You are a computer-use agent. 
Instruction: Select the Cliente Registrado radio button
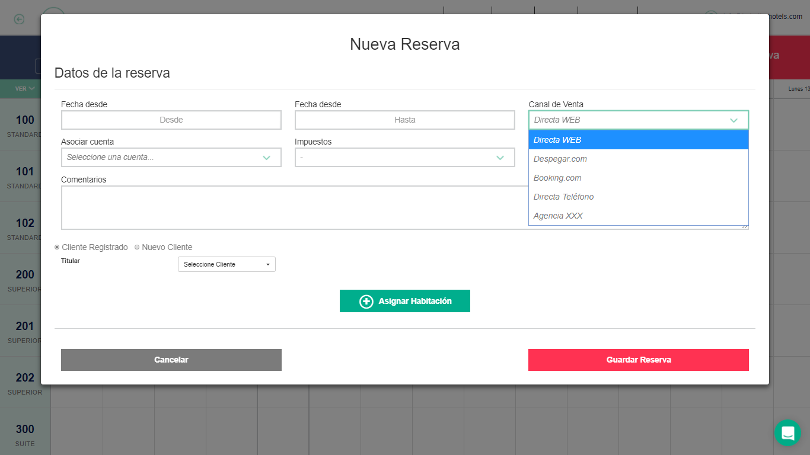tap(57, 247)
